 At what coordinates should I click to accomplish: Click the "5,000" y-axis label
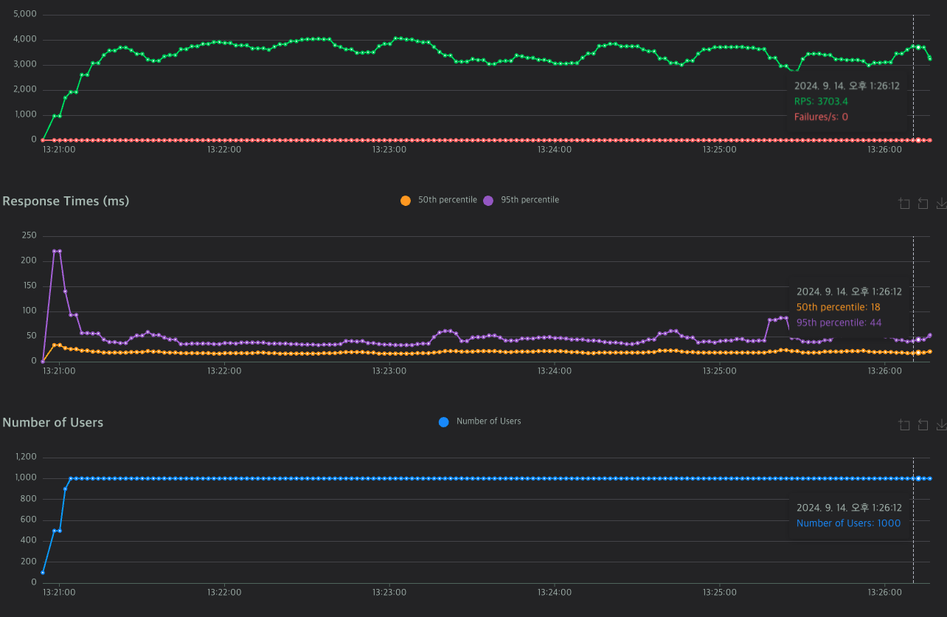pos(25,15)
